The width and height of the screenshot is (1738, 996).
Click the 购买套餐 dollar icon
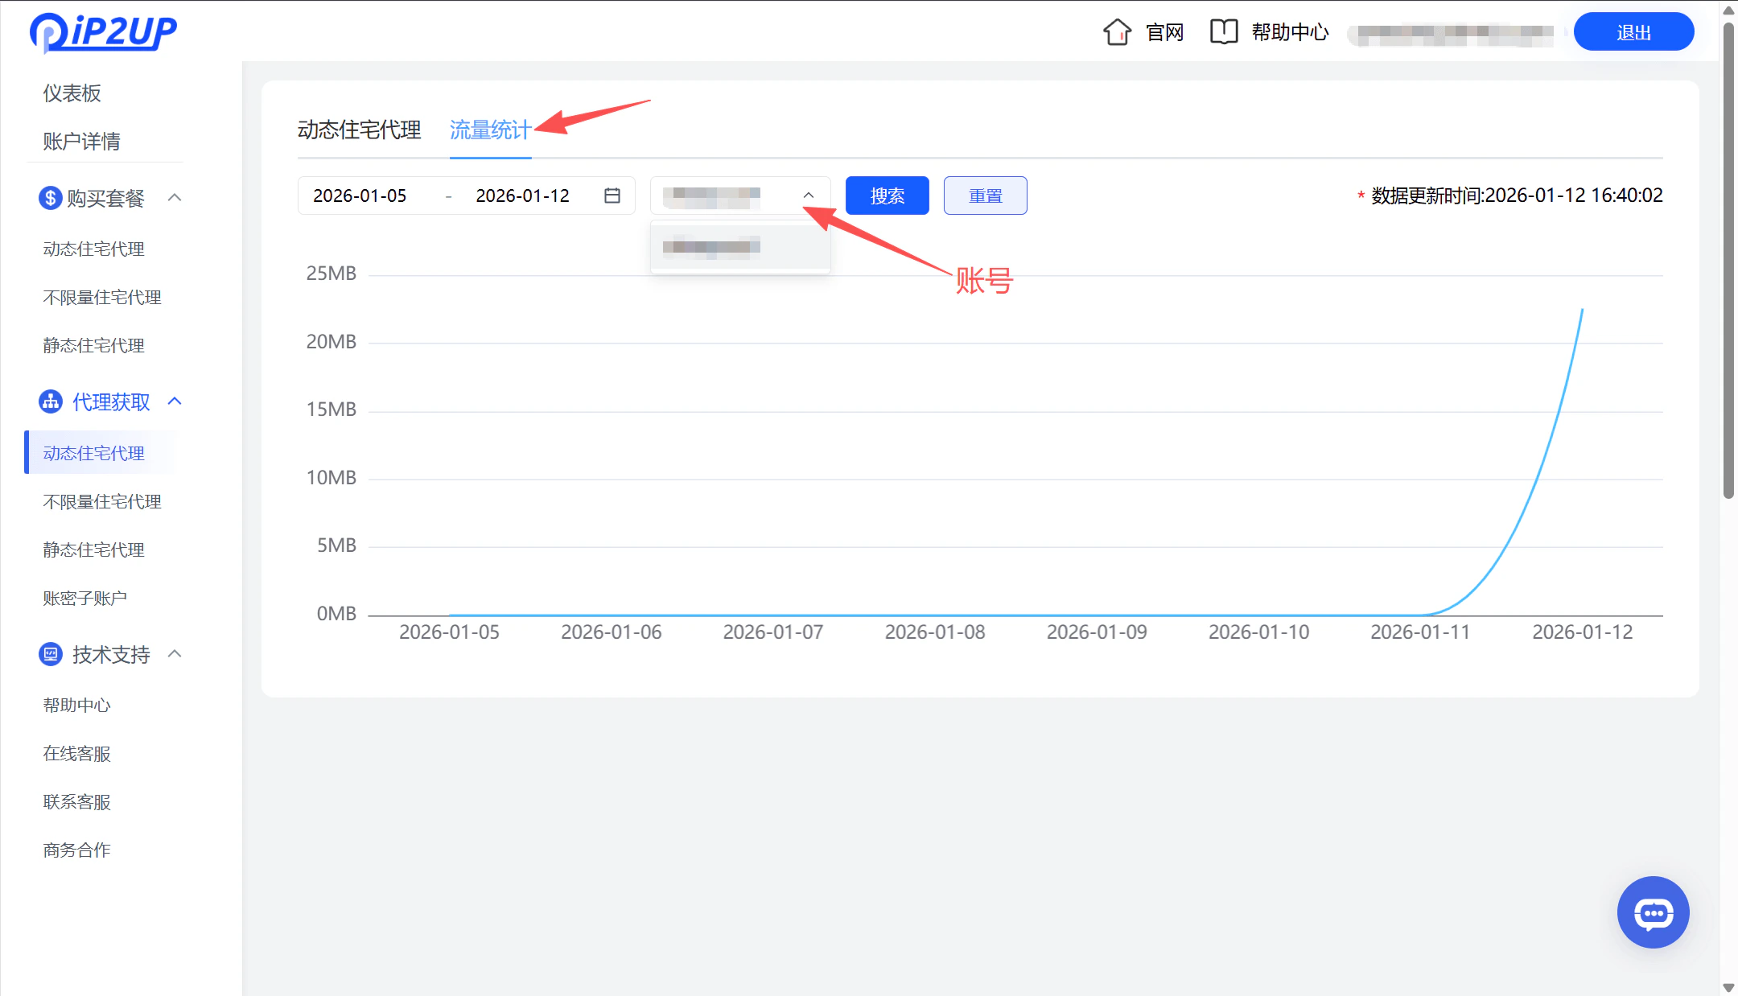49,197
